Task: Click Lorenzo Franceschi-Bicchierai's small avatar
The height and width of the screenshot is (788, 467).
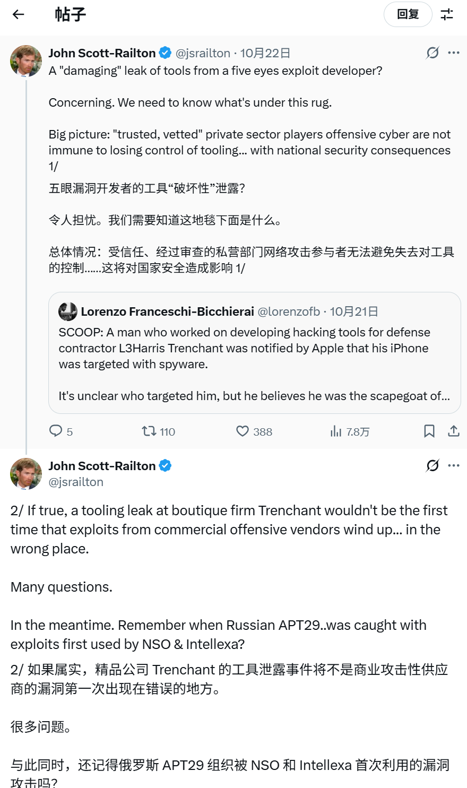Action: click(68, 311)
